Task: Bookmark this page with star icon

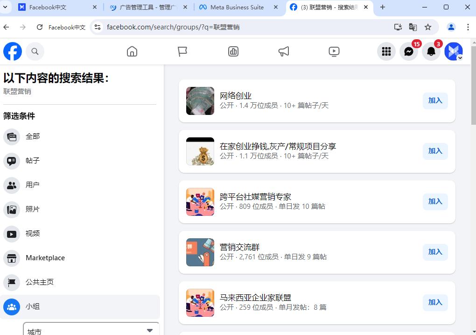Action: [x=428, y=27]
